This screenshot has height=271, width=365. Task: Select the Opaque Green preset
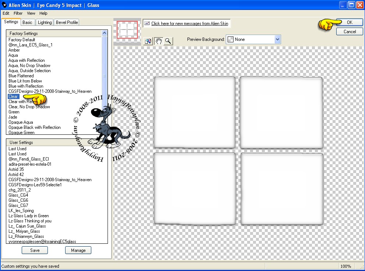[x=21, y=132]
